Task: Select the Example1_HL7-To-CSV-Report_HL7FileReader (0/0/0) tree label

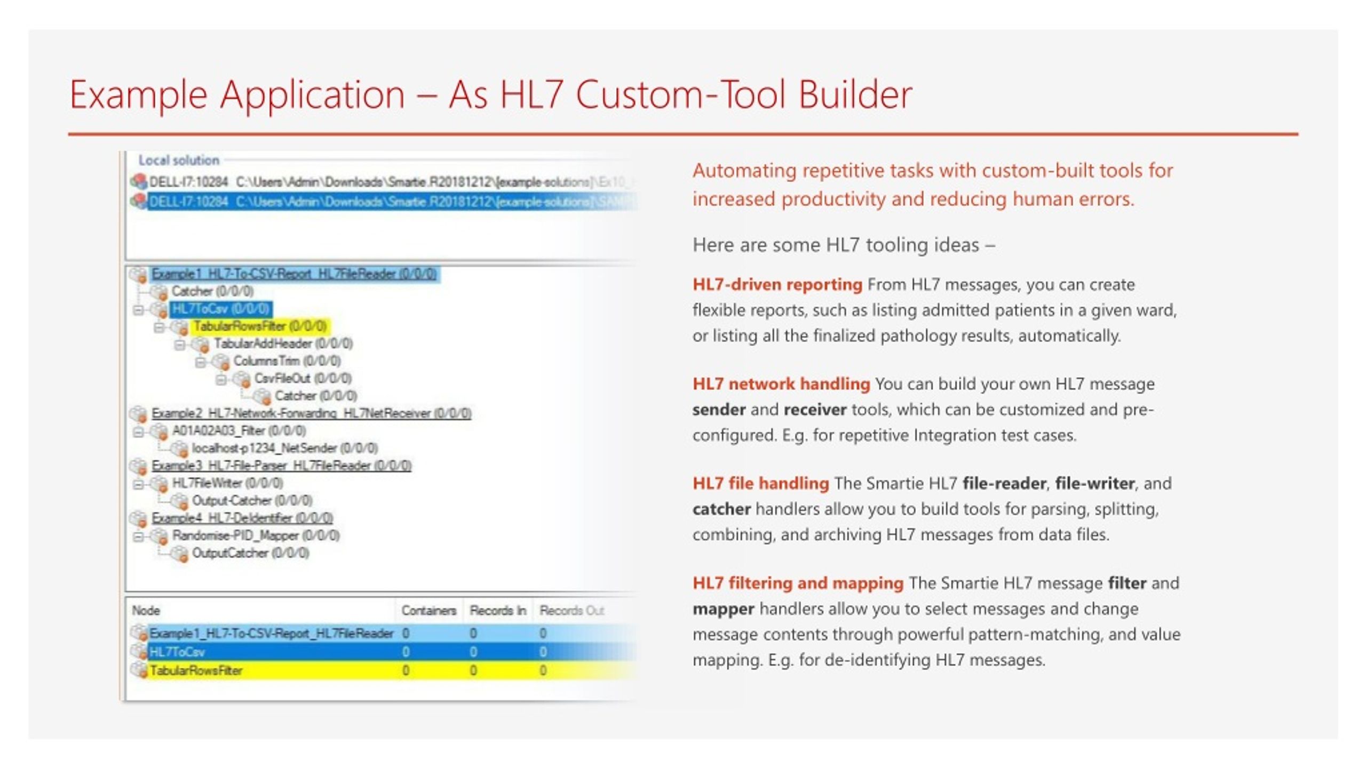Action: [x=294, y=274]
